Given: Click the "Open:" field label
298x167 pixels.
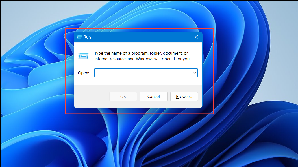Looking at the screenshot, I should pyautogui.click(x=83, y=73).
